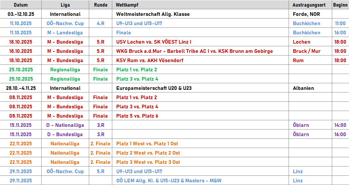Screen dimensions: 349x185
Task: Select the D - Bundesliga league cell
Action: tap(65, 134)
